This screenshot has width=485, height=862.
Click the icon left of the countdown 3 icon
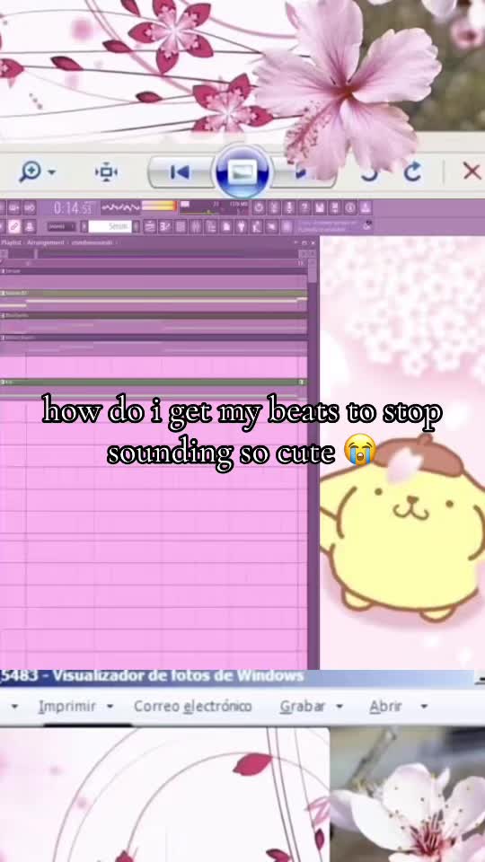pyautogui.click(x=150, y=226)
